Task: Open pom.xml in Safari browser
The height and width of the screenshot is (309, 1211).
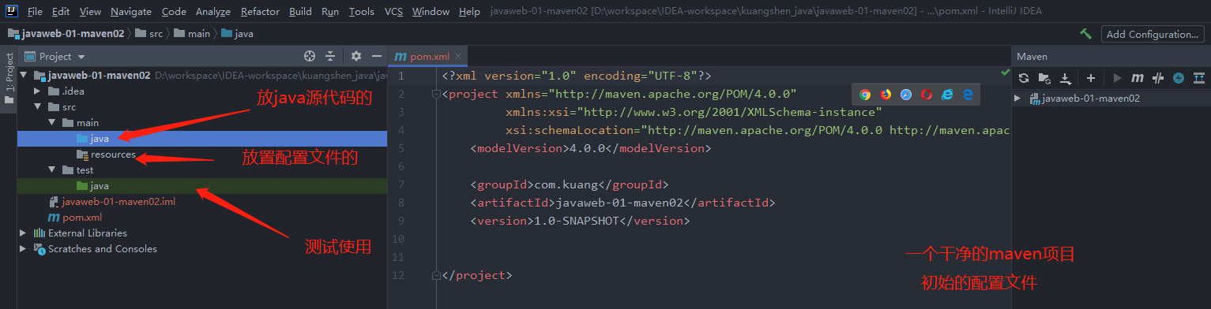Action: click(906, 95)
